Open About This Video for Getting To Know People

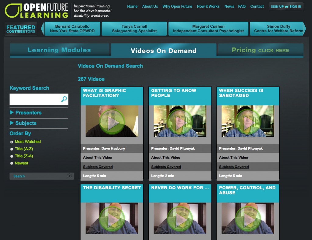click(165, 157)
